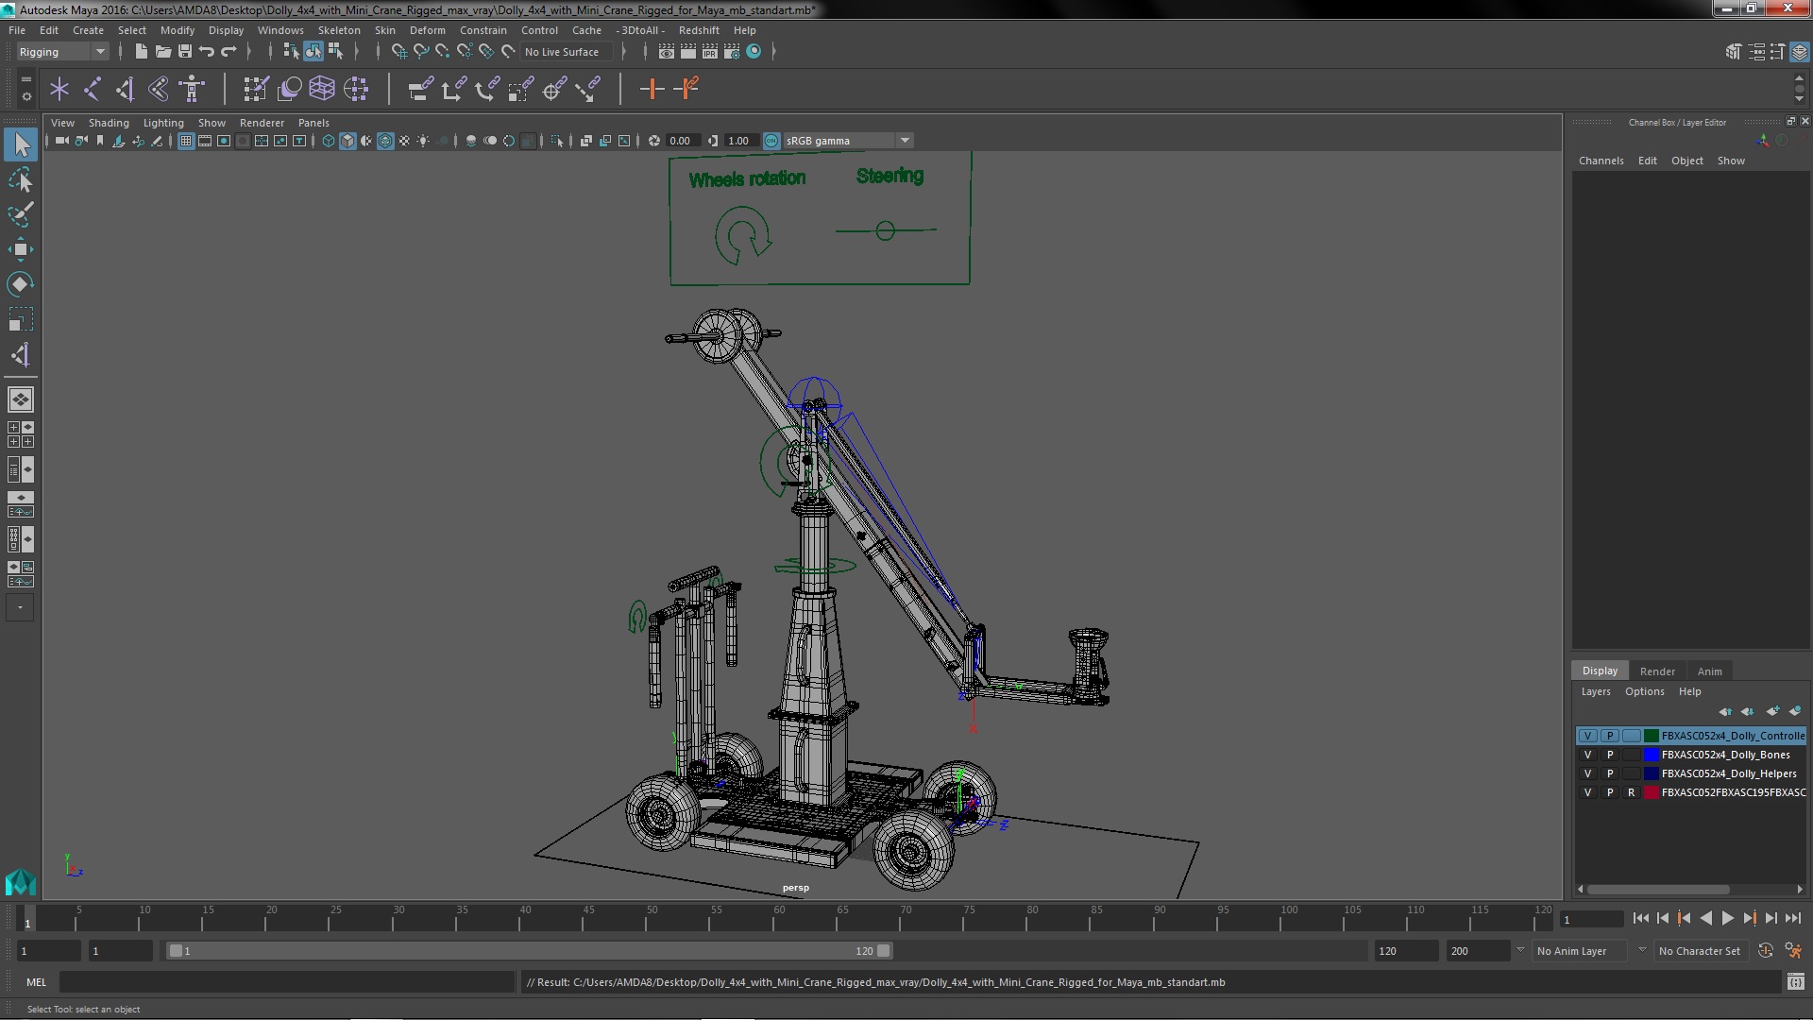This screenshot has width=1813, height=1020.
Task: Choose the Scale tool in toolbox
Action: point(21,319)
